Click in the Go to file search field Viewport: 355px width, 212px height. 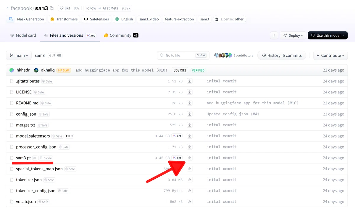point(183,55)
